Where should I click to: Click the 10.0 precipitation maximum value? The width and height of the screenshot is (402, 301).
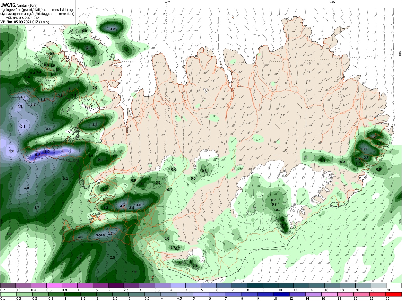(x=46, y=152)
